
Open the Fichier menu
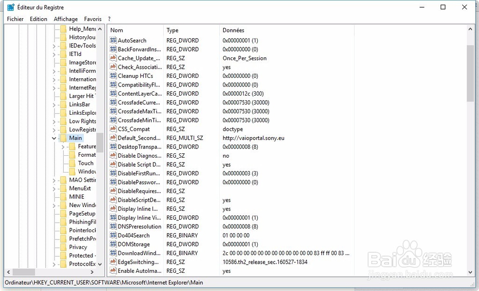pyautogui.click(x=15, y=19)
